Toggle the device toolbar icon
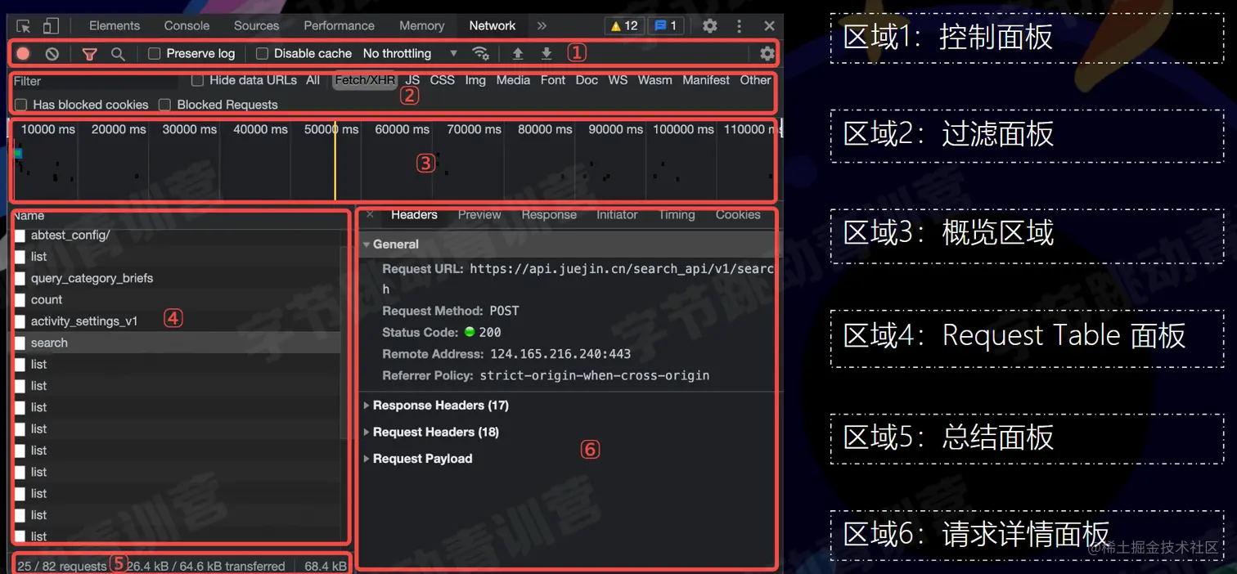1237x574 pixels. [51, 26]
